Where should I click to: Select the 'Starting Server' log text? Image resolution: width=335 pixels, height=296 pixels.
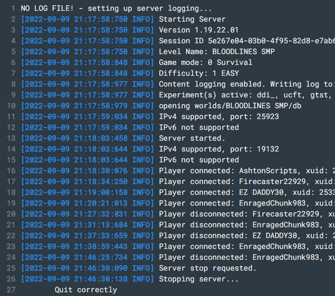pos(192,19)
